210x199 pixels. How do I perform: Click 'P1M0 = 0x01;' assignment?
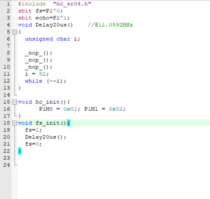point(59,109)
